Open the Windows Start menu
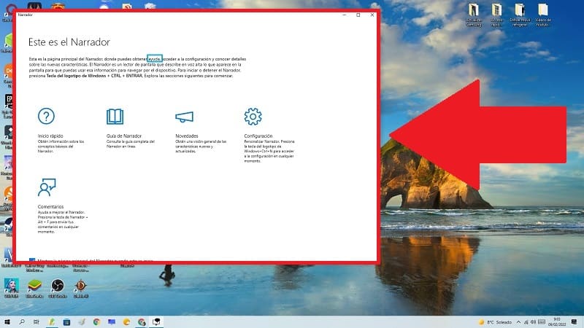This screenshot has height=328, width=584. (x=7, y=321)
